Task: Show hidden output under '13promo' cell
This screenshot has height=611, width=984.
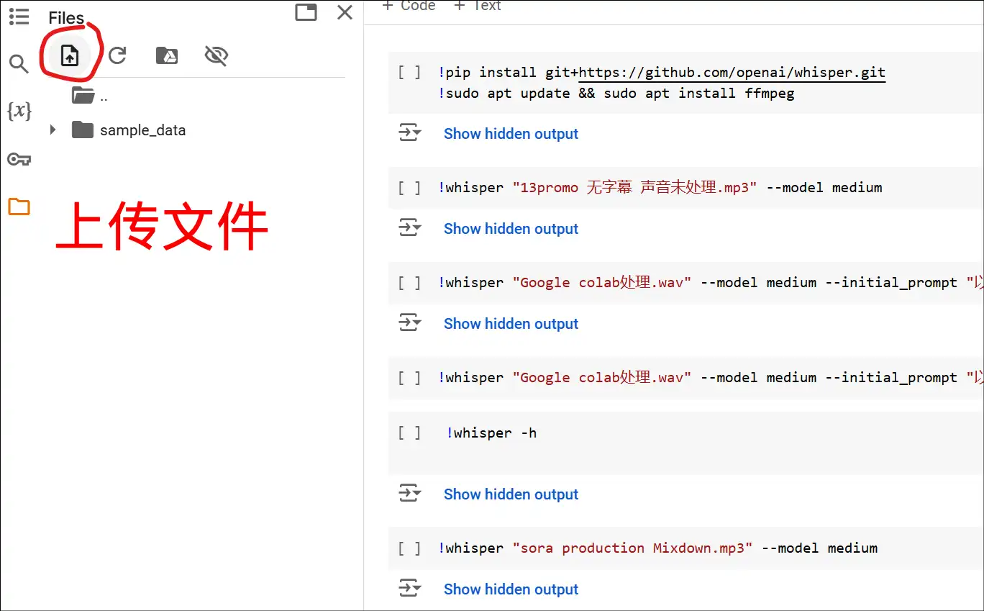Action: tap(511, 229)
